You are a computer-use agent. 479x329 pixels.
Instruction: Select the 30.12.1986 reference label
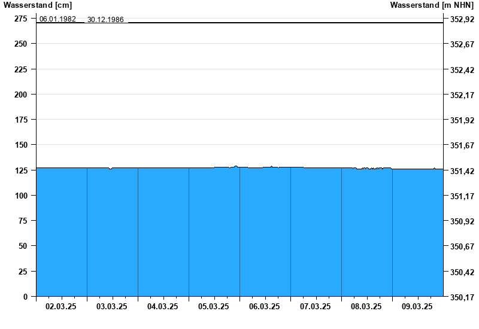point(105,19)
